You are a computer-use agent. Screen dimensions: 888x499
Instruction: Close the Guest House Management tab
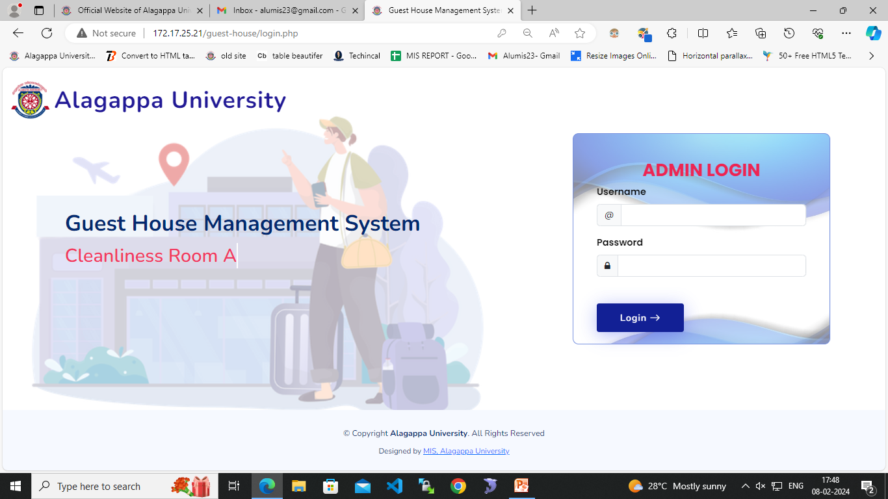click(x=510, y=10)
